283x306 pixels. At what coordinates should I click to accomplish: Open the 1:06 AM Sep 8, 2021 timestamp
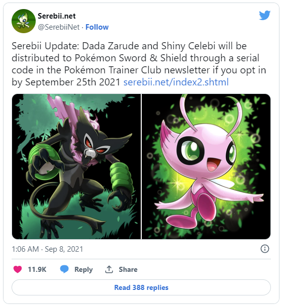(x=47, y=249)
